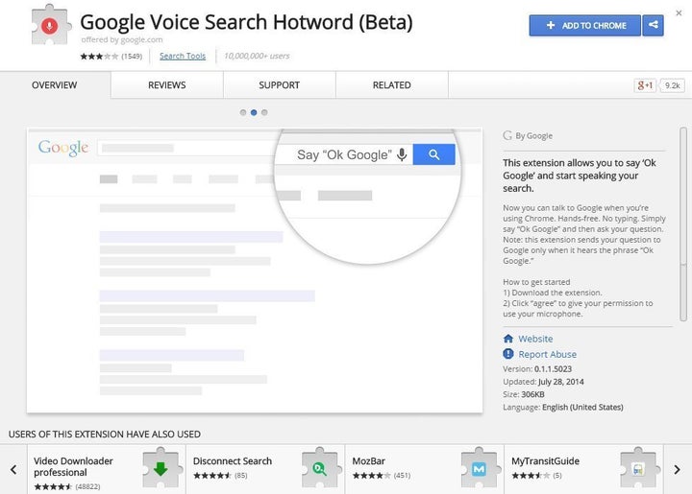Close the extension detail dialog
This screenshot has height=494, width=692.
(x=679, y=13)
